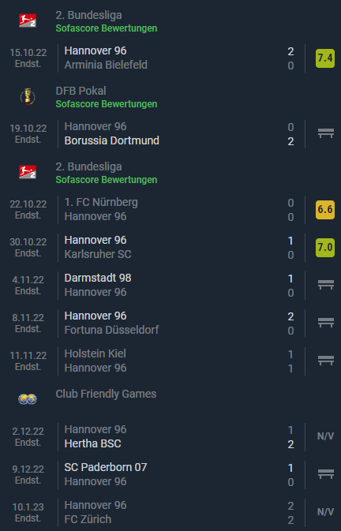
Task: Click the bench icon for the Holstein Kiel match
Action: (326, 361)
